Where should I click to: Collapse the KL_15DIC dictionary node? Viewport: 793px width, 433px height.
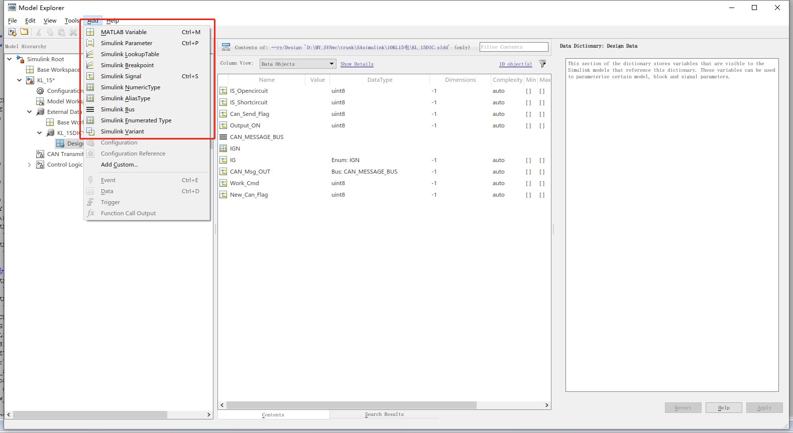point(40,133)
